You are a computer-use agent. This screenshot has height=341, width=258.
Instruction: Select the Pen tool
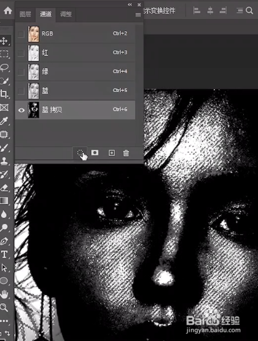[4, 241]
